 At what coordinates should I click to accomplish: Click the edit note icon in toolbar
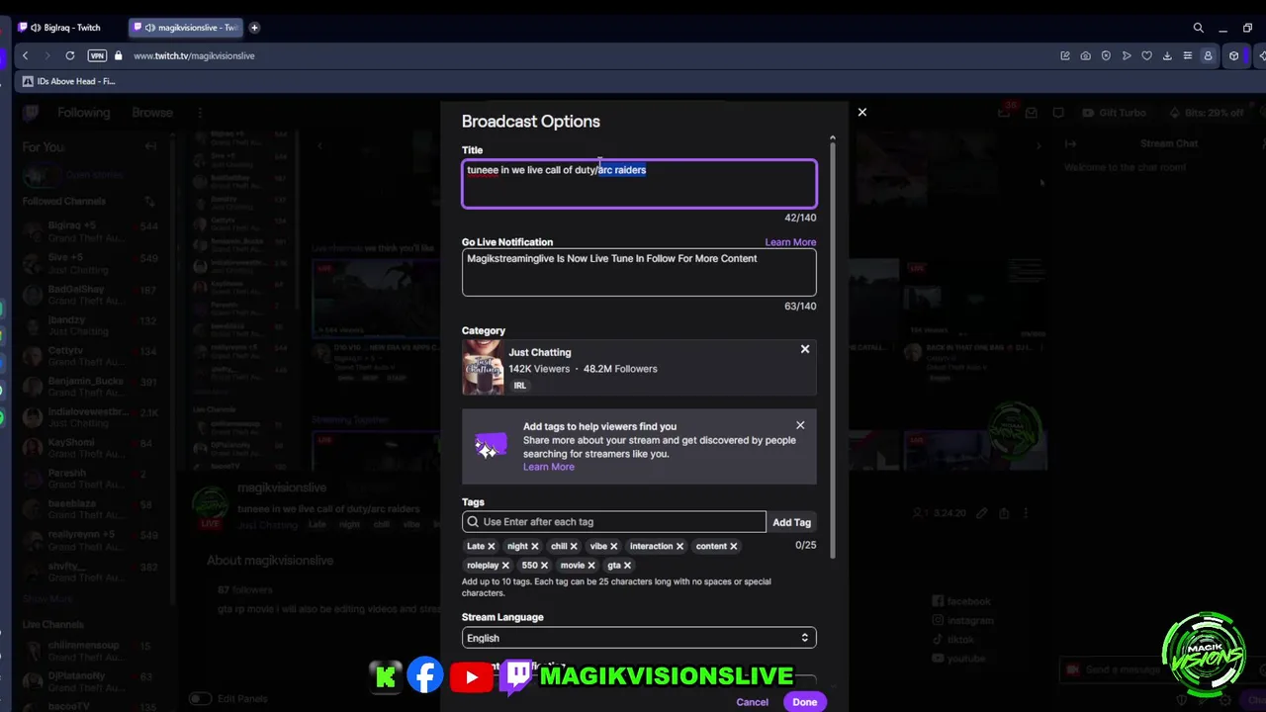[1065, 55]
